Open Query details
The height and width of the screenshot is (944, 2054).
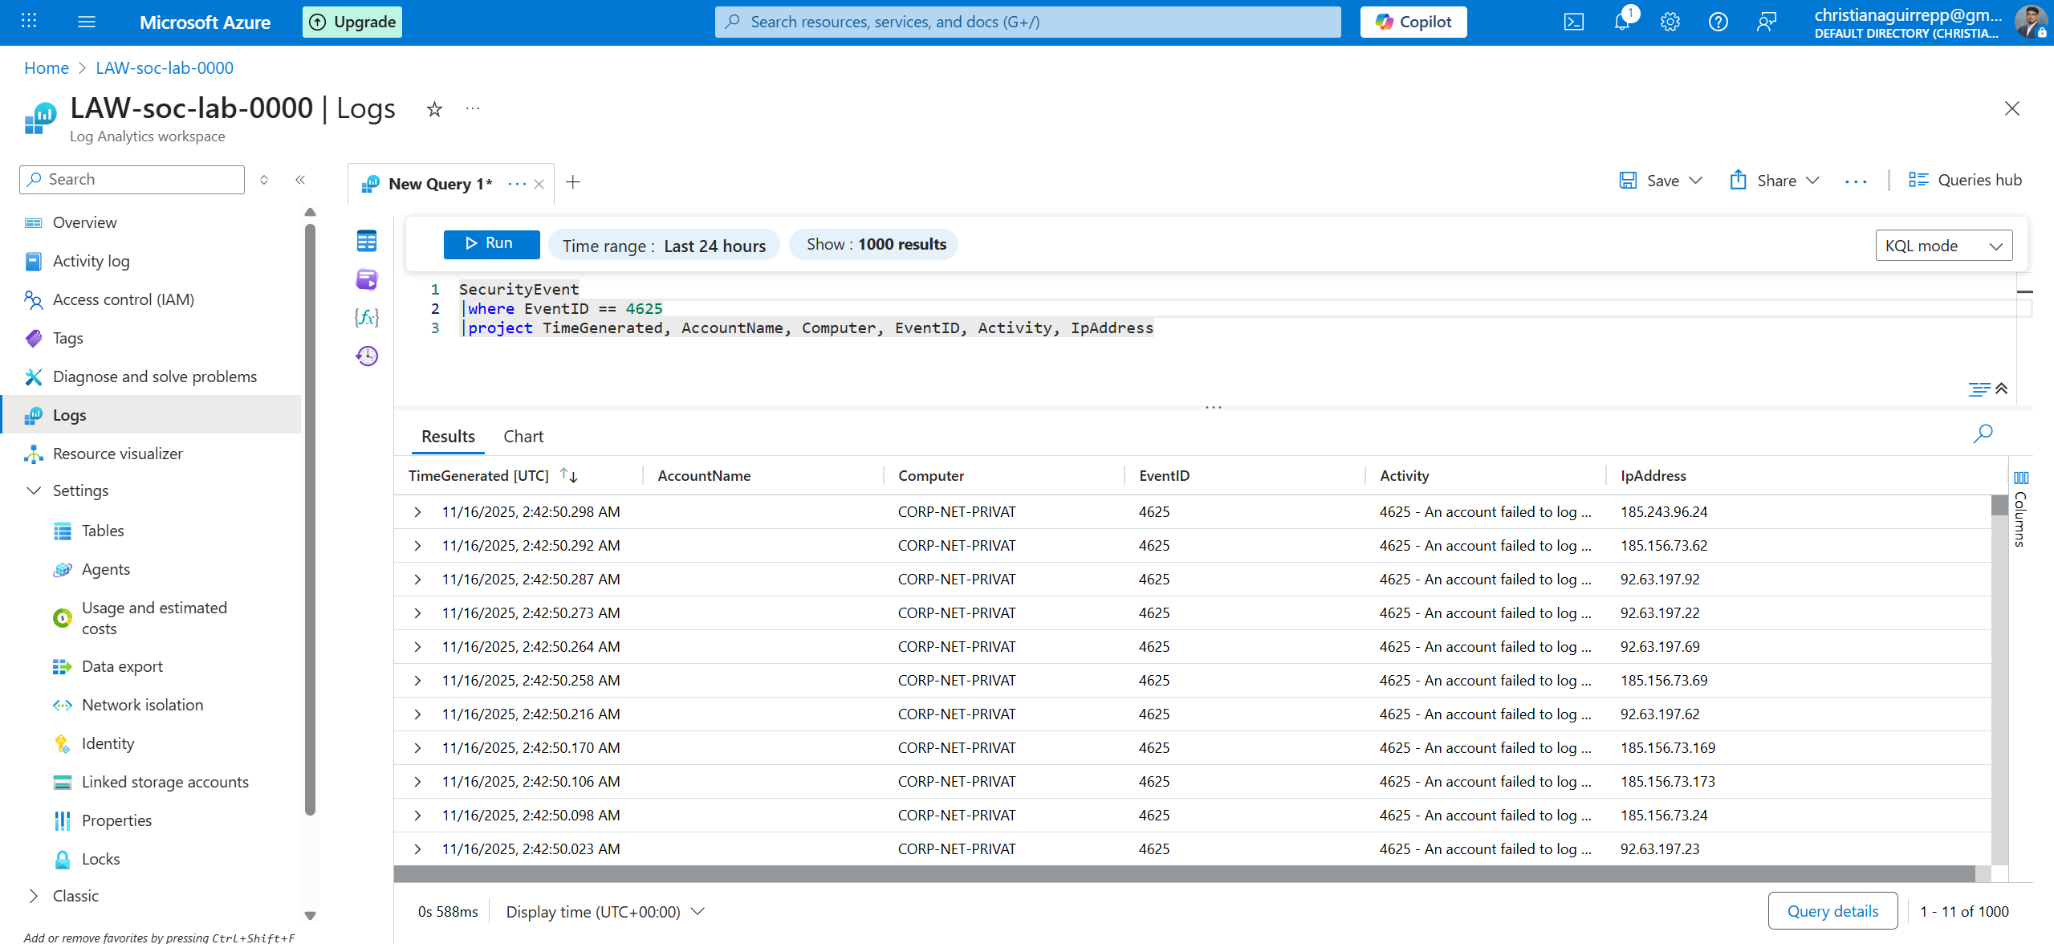coord(1832,910)
